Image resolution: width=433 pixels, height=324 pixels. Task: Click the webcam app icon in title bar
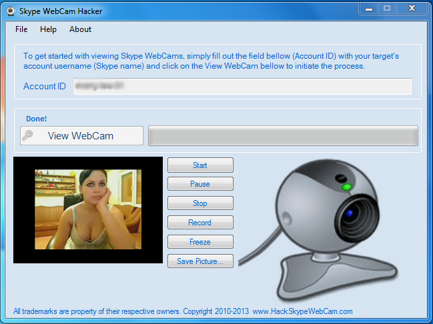[11, 11]
